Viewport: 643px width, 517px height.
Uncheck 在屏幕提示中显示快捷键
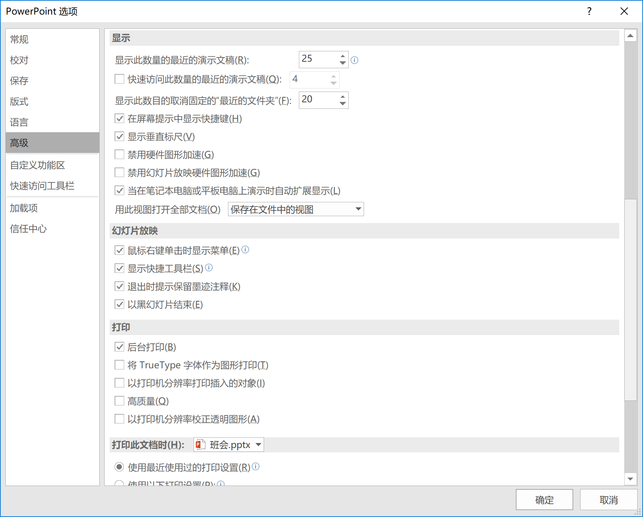click(120, 118)
